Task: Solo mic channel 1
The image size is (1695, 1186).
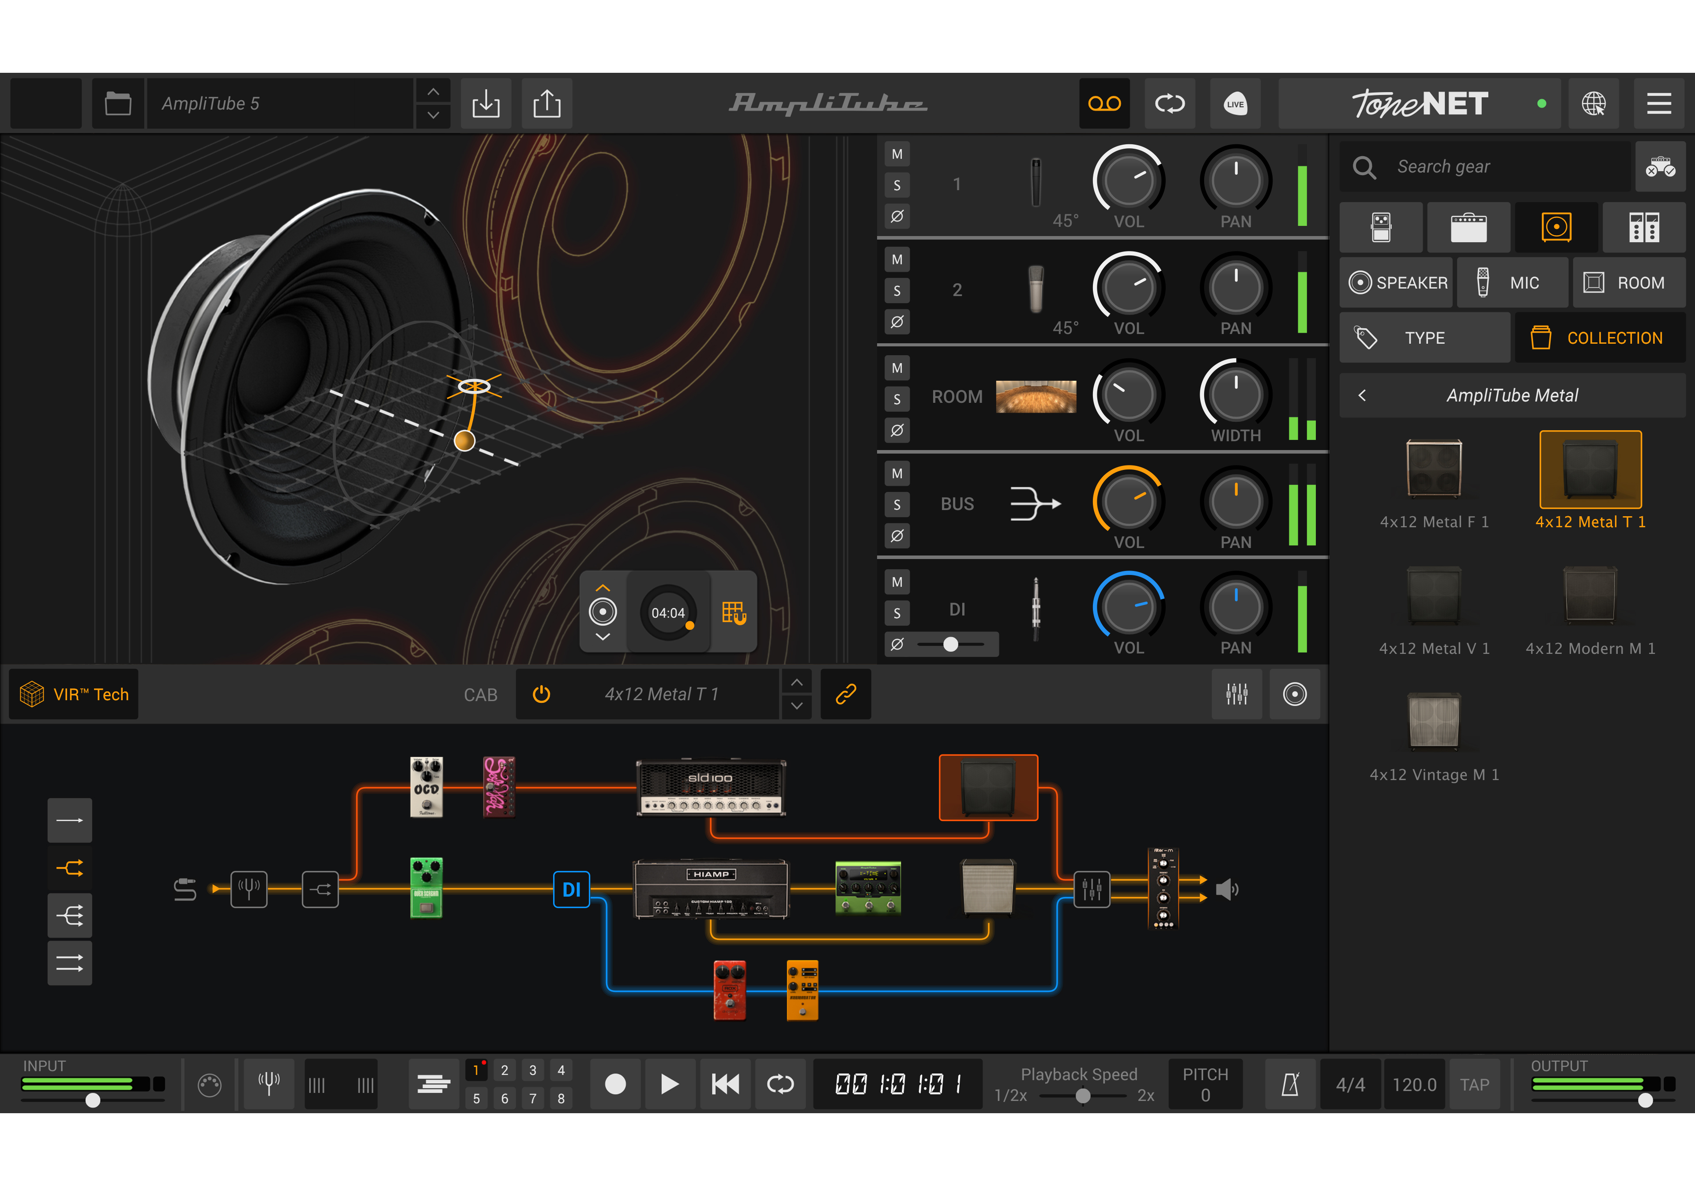Action: coord(897,185)
